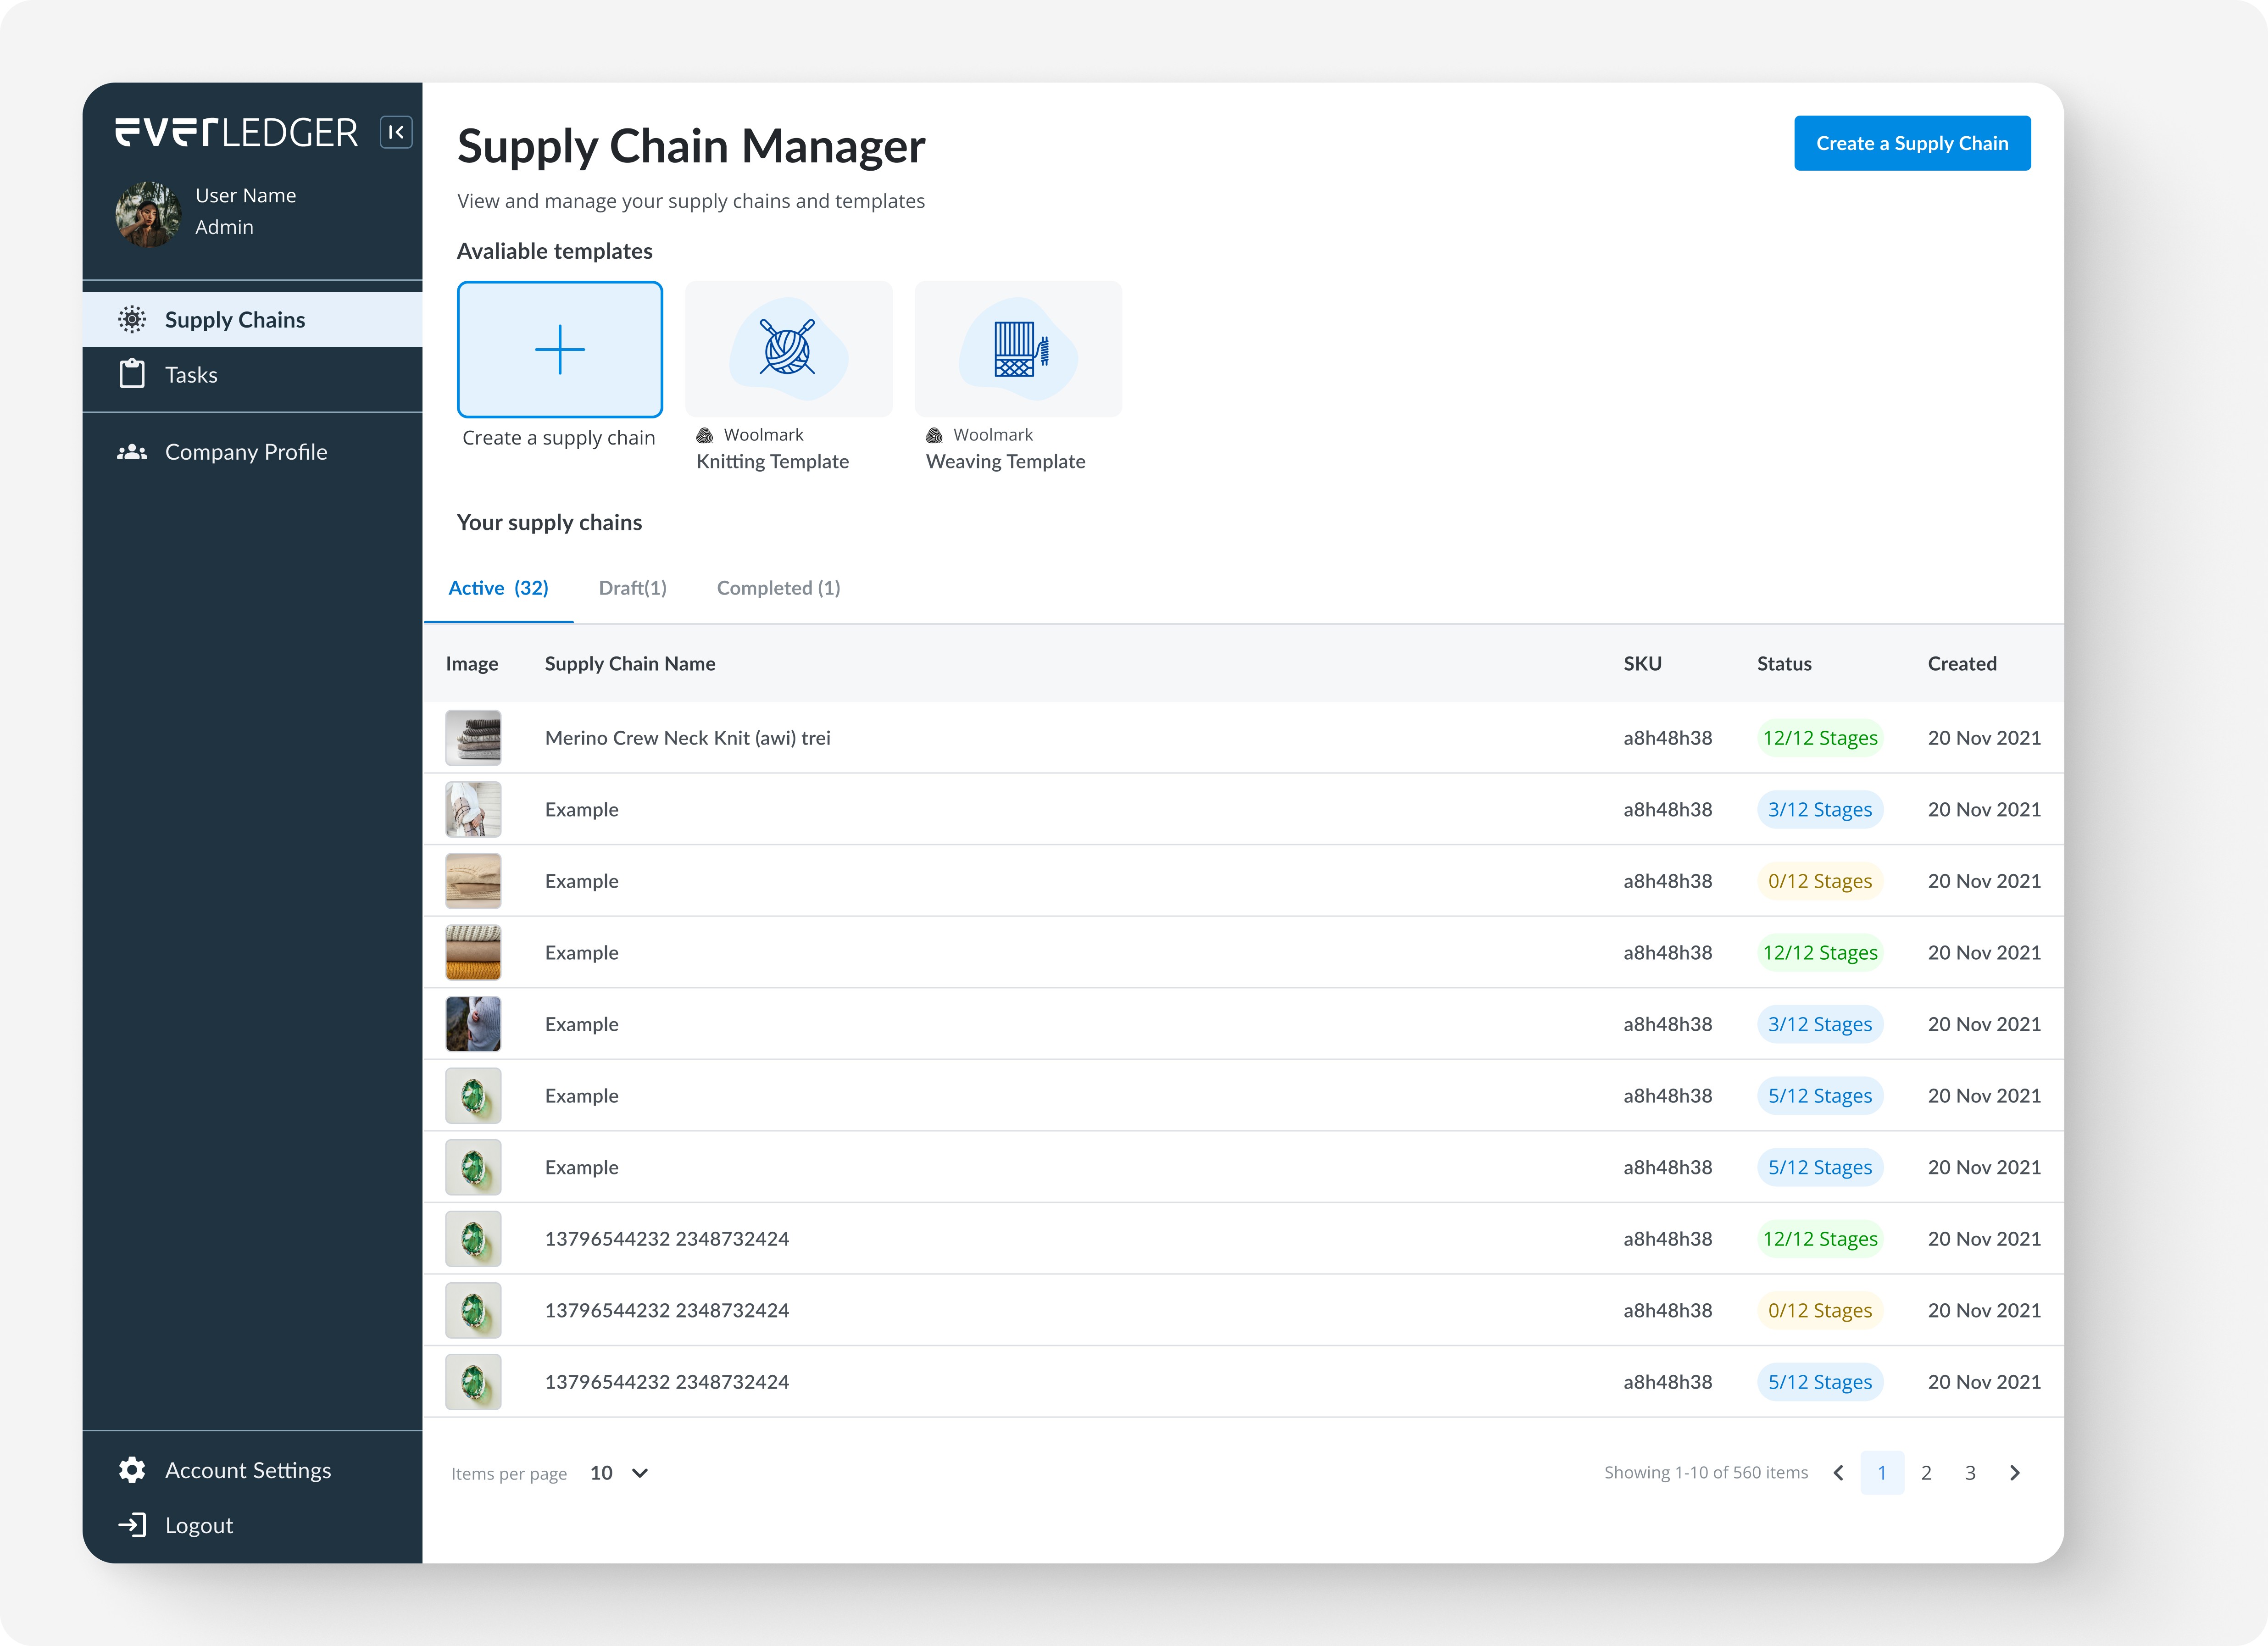Go to pagination page 2
2268x1646 pixels.
[1926, 1472]
